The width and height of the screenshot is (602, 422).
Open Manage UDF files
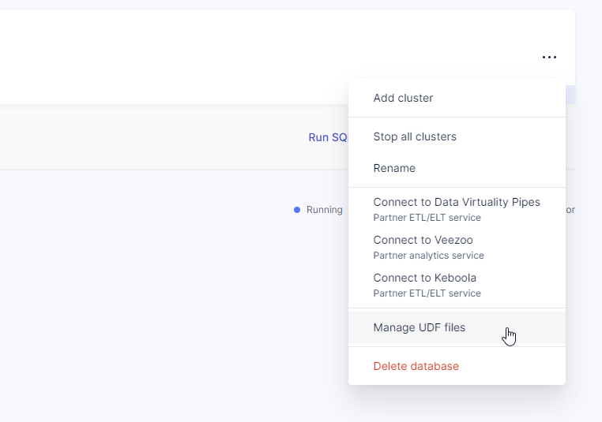pyautogui.click(x=420, y=327)
